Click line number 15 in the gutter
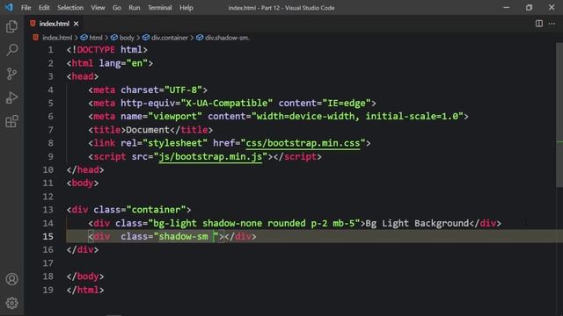Viewport: 563px width, 316px height. (x=48, y=236)
